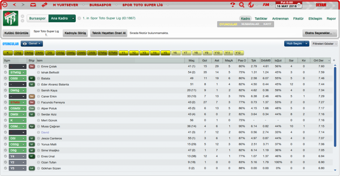This screenshot has height=176, width=340.
Task: Open help with the question mark icon
Action: pos(232,5)
